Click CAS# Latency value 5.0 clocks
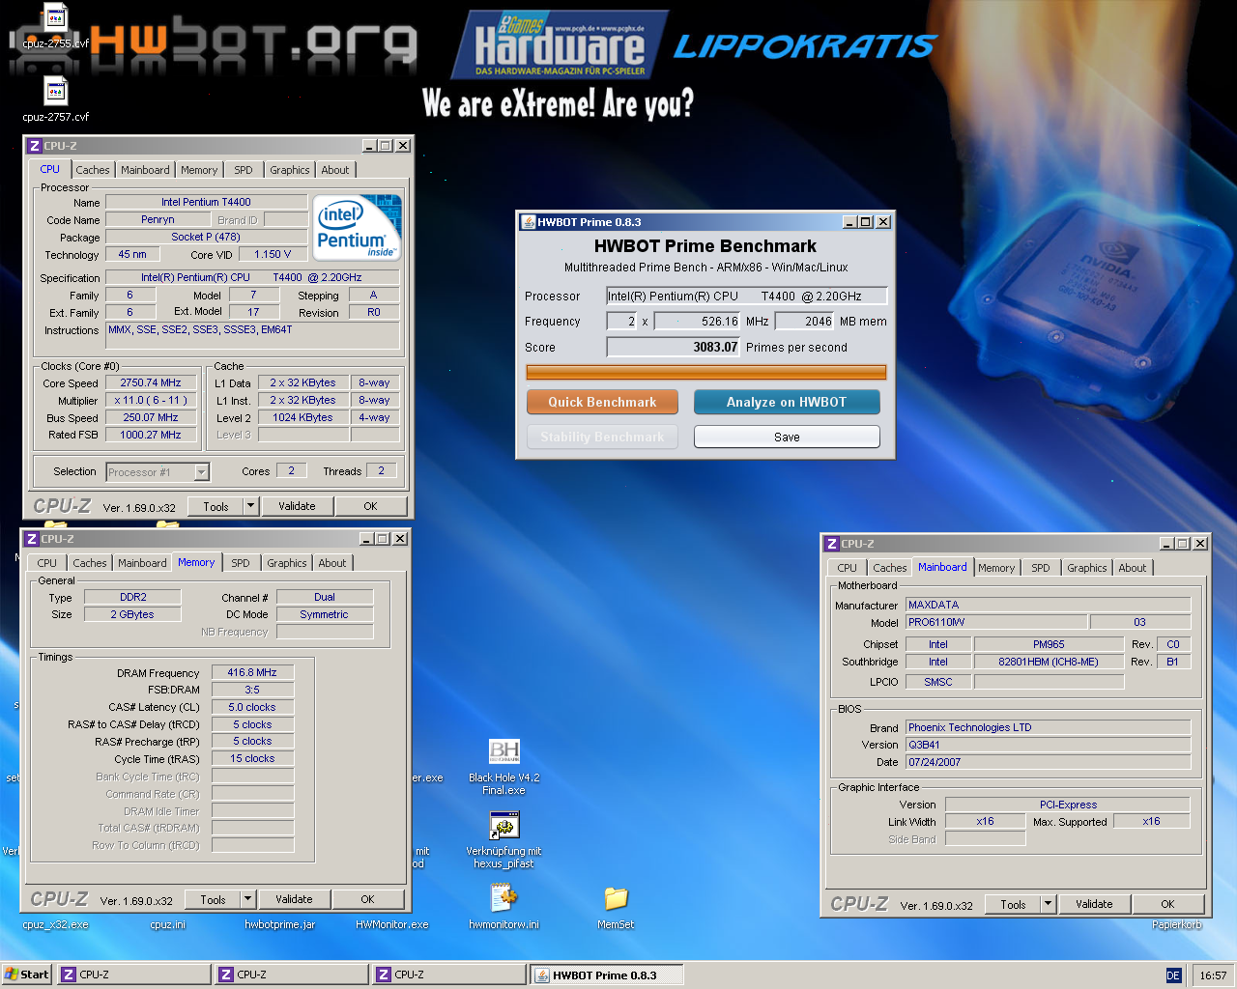 [252, 707]
